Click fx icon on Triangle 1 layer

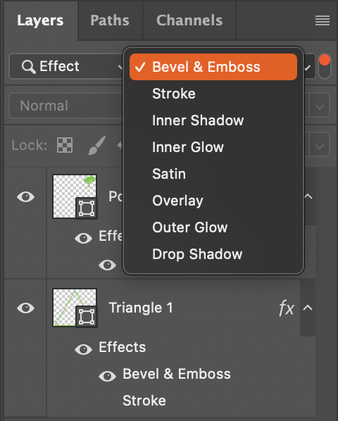coord(287,308)
